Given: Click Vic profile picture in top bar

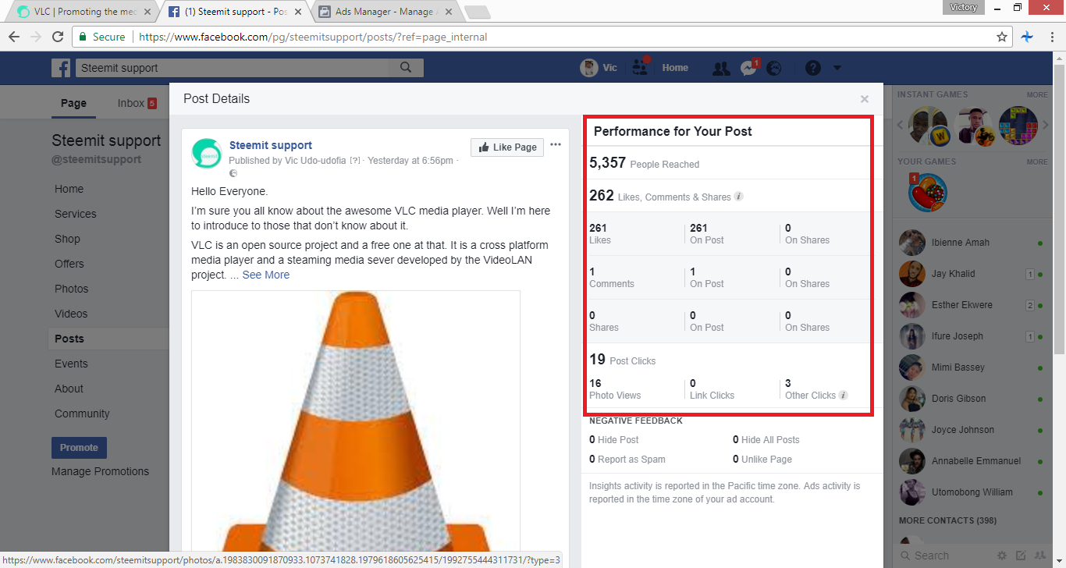Looking at the screenshot, I should [588, 68].
